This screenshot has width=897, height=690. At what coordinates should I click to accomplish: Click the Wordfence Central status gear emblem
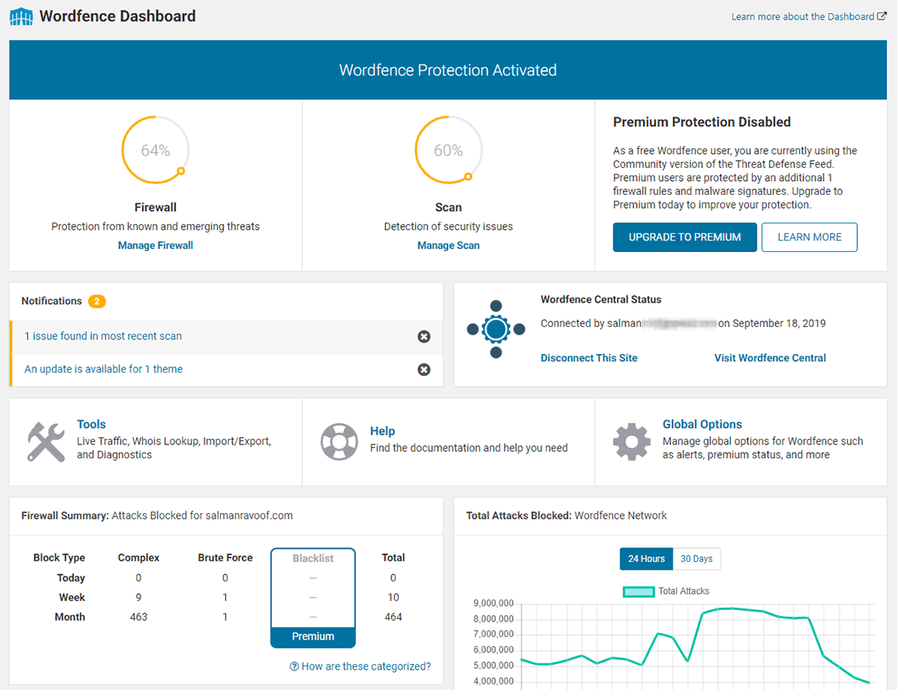[x=496, y=330]
